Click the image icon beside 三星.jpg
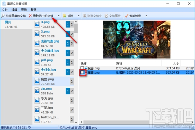 click(37, 110)
